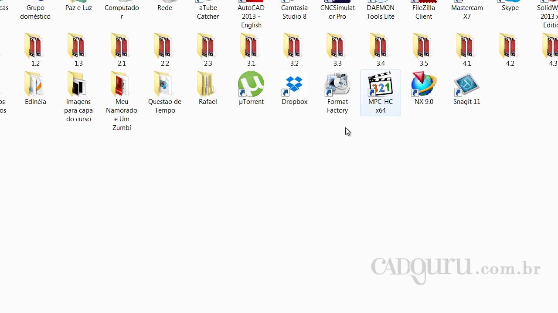Click the 'Skype' label
This screenshot has width=558, height=313.
(x=510, y=8)
